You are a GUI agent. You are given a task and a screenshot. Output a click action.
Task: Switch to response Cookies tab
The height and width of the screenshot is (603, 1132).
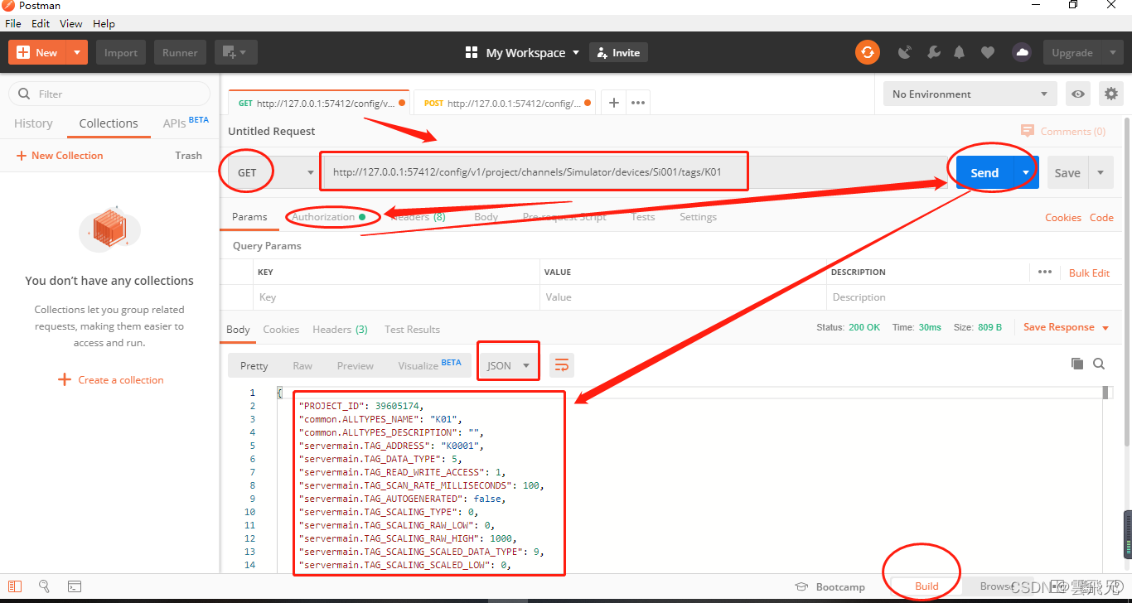(x=281, y=329)
